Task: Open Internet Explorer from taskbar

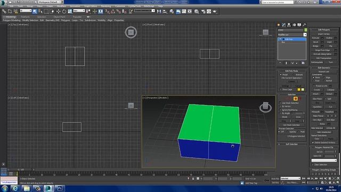Action: pos(15,188)
